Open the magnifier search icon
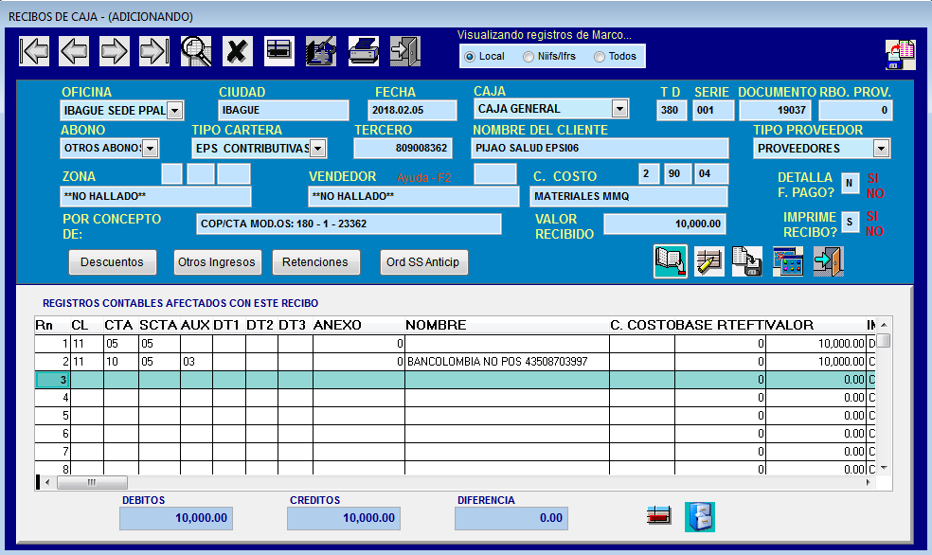 (196, 51)
